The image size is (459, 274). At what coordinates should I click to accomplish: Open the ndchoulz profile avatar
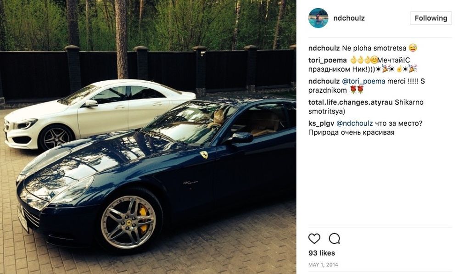pyautogui.click(x=318, y=18)
